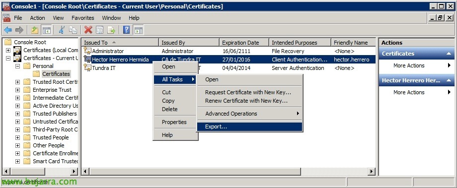The image size is (457, 188).
Task: Click the Cut scissors toolbar icon
Action: click(62, 30)
